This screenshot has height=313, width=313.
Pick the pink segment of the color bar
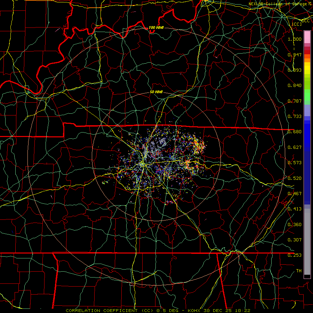point(307,37)
